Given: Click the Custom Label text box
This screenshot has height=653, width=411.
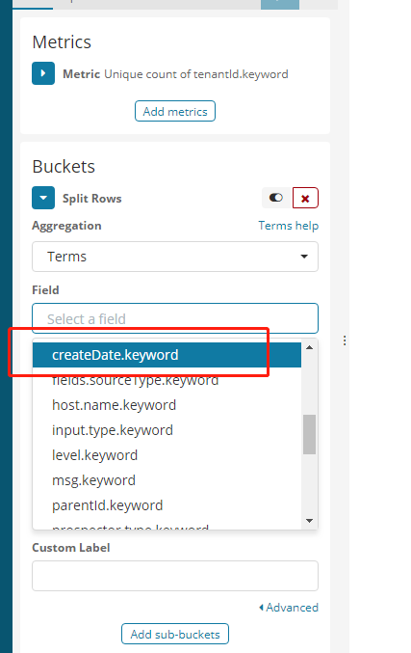Looking at the screenshot, I should click(x=175, y=576).
